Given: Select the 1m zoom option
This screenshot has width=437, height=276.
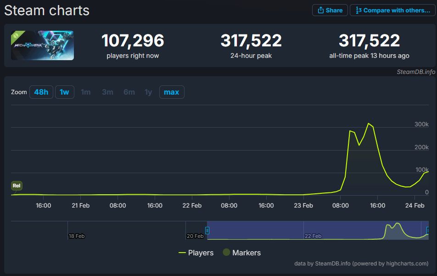Looking at the screenshot, I should click(85, 92).
